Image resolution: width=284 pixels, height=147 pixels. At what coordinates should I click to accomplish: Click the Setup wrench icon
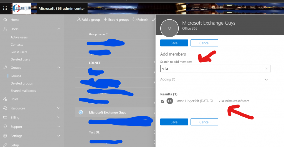tap(5, 145)
